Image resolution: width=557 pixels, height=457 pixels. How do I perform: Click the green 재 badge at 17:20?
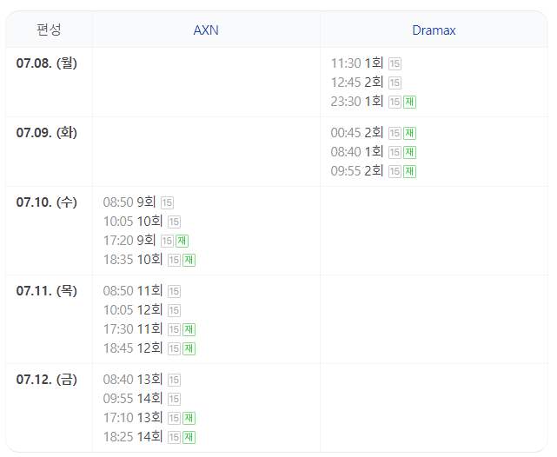pyautogui.click(x=182, y=242)
